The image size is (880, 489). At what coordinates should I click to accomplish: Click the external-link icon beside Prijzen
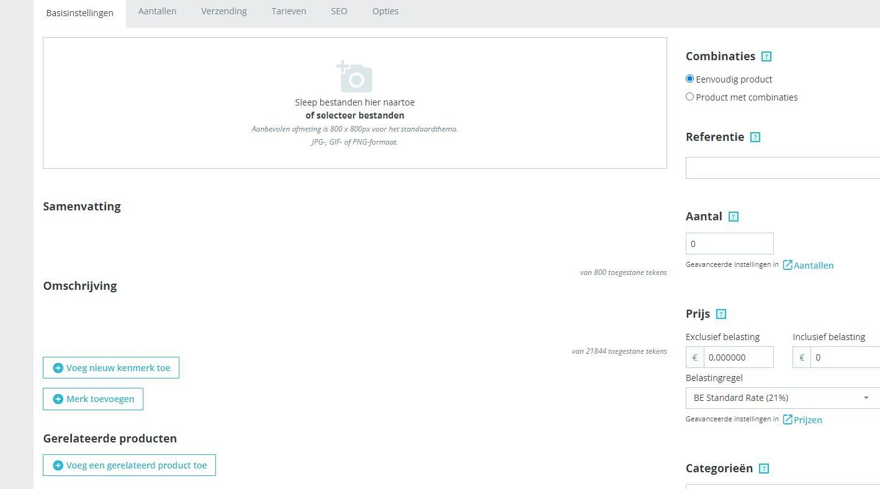788,419
